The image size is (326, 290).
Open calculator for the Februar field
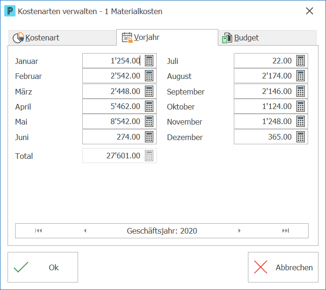tap(149, 76)
